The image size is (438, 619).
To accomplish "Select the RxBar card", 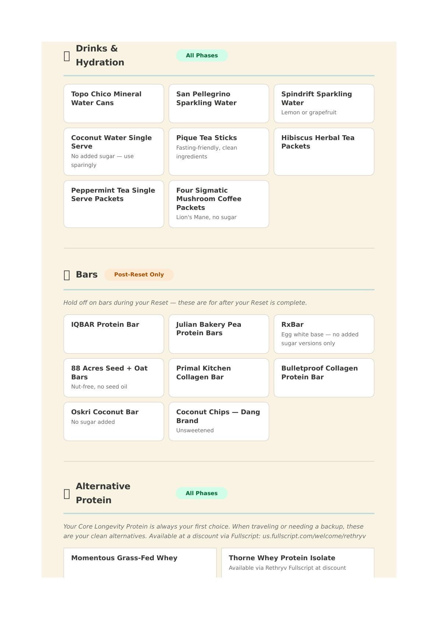I will pos(324,334).
